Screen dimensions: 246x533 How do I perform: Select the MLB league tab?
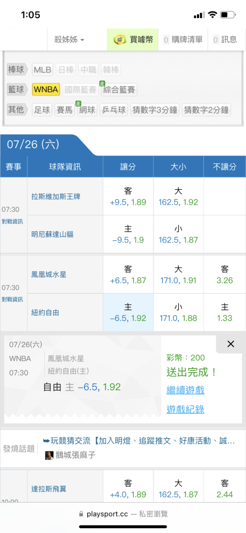click(43, 70)
